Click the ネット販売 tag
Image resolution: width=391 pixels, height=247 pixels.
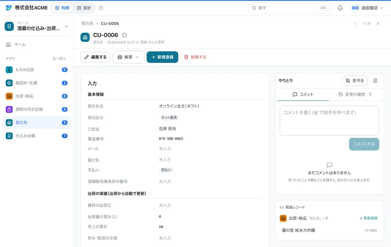pos(169,118)
